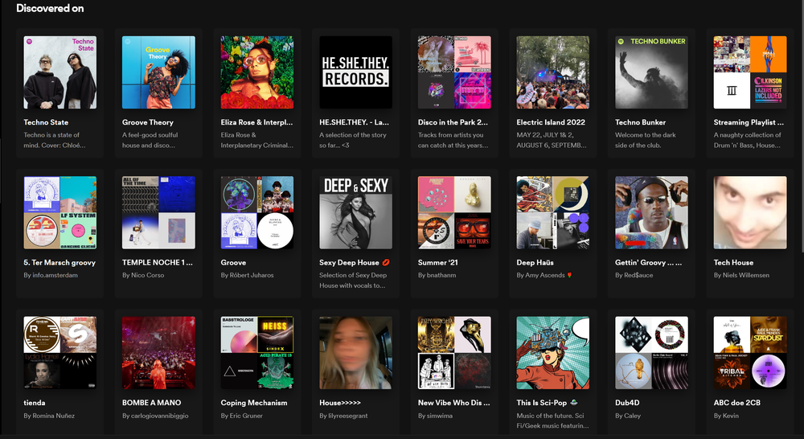Screen dimensions: 804x439
Task: Click the Groove title by Róbert Juharos
Action: (x=233, y=263)
